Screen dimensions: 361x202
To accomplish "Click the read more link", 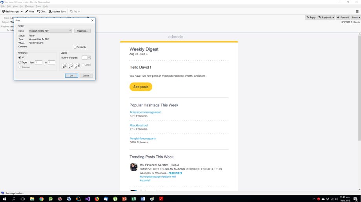I will click(175, 173).
